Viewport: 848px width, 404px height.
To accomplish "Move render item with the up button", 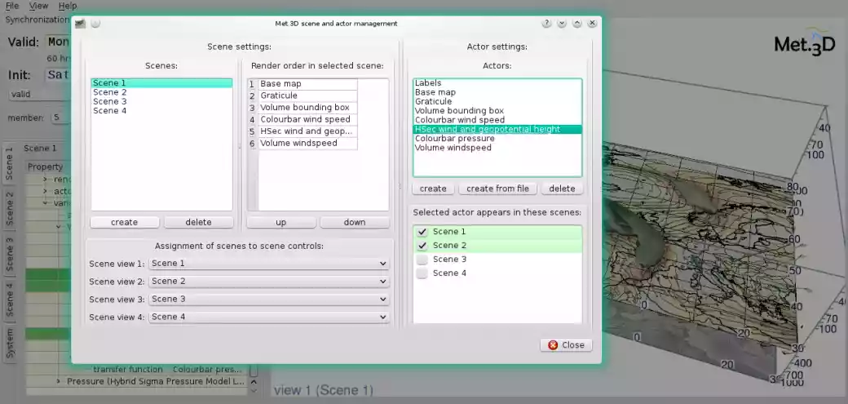I will coord(281,222).
